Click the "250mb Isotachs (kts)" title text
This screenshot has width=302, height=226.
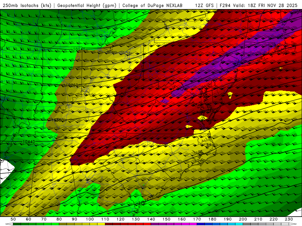click(x=27, y=5)
